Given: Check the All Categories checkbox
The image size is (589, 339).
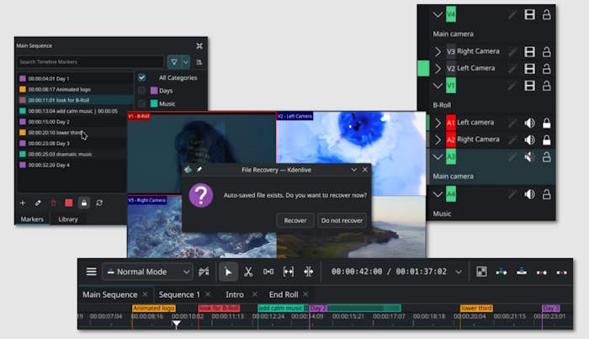Looking at the screenshot, I should [141, 77].
